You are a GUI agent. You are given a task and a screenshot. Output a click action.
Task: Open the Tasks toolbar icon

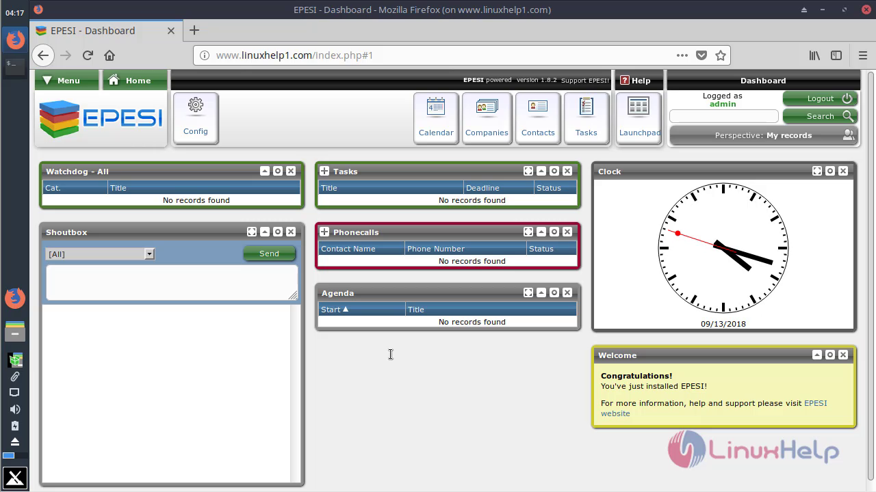586,118
